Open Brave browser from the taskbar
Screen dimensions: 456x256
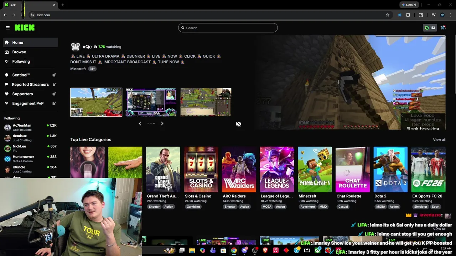pyautogui.click(x=265, y=251)
